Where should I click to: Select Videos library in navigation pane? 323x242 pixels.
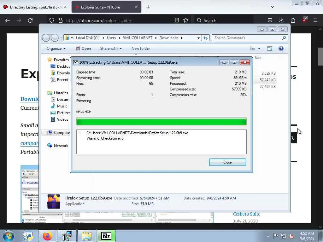coord(60,119)
